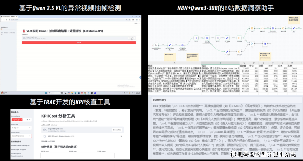This screenshot has height=161, width=303.
Task: Click Browse files in the KPI tool
Action: pos(117,130)
